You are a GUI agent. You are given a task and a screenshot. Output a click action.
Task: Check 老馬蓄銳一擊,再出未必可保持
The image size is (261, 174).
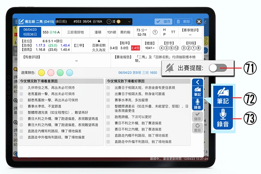(21, 94)
